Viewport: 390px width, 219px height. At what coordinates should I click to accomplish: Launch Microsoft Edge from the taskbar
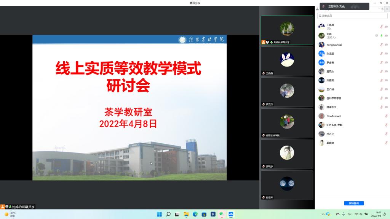(x=195, y=214)
